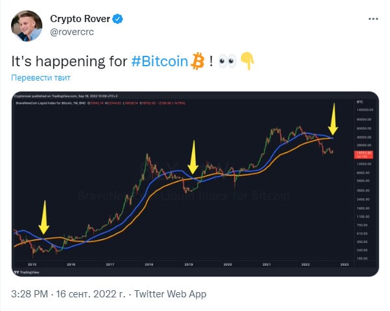
Task: Click the TradingView logo in chart
Action: 27,272
